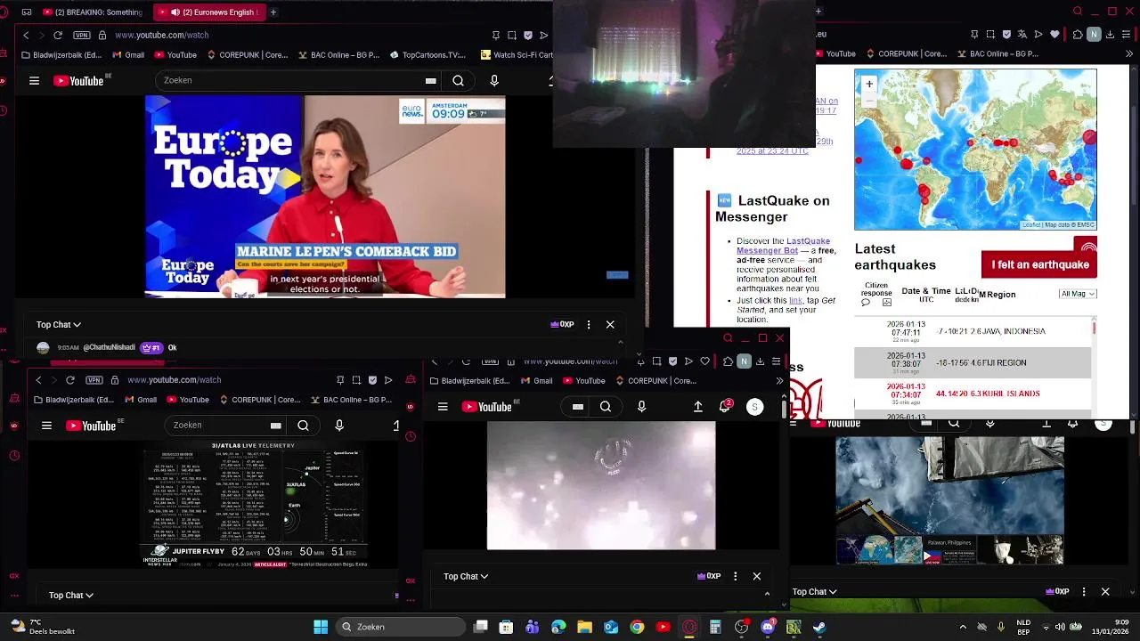Open extensions cube in the earthquake window toolbar

[1078, 35]
